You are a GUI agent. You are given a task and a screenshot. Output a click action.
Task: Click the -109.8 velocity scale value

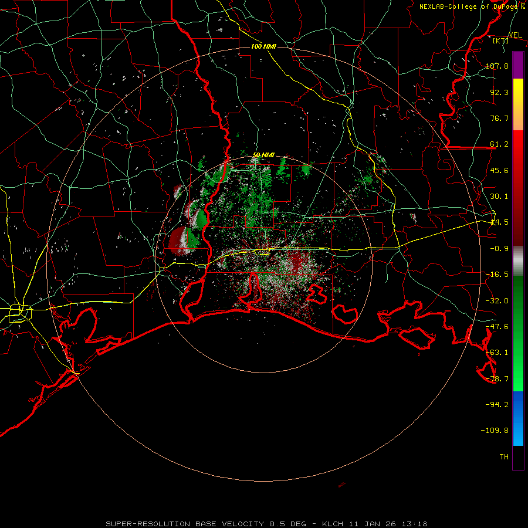tap(495, 431)
